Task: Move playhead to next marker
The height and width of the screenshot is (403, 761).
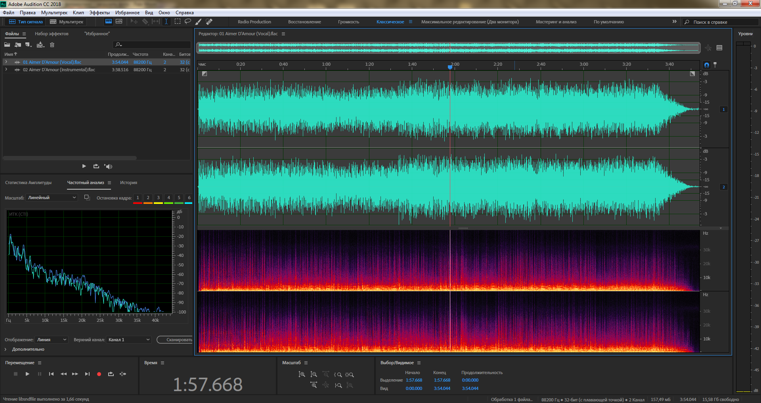Action: 87,374
